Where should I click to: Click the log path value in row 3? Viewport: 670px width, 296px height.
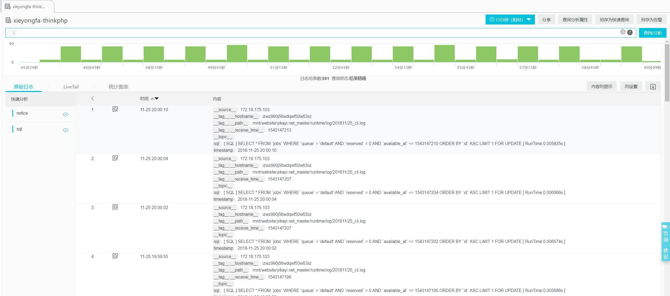(x=308, y=221)
